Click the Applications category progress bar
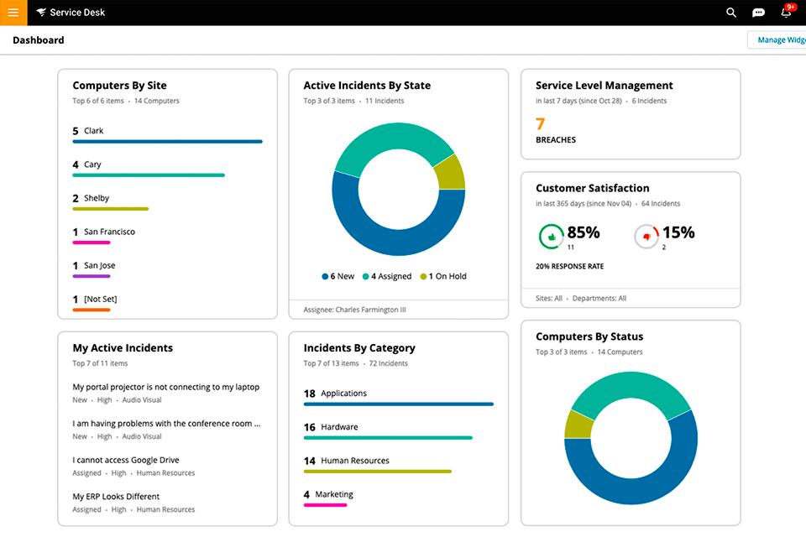Viewport: 806px width, 537px height. click(398, 404)
